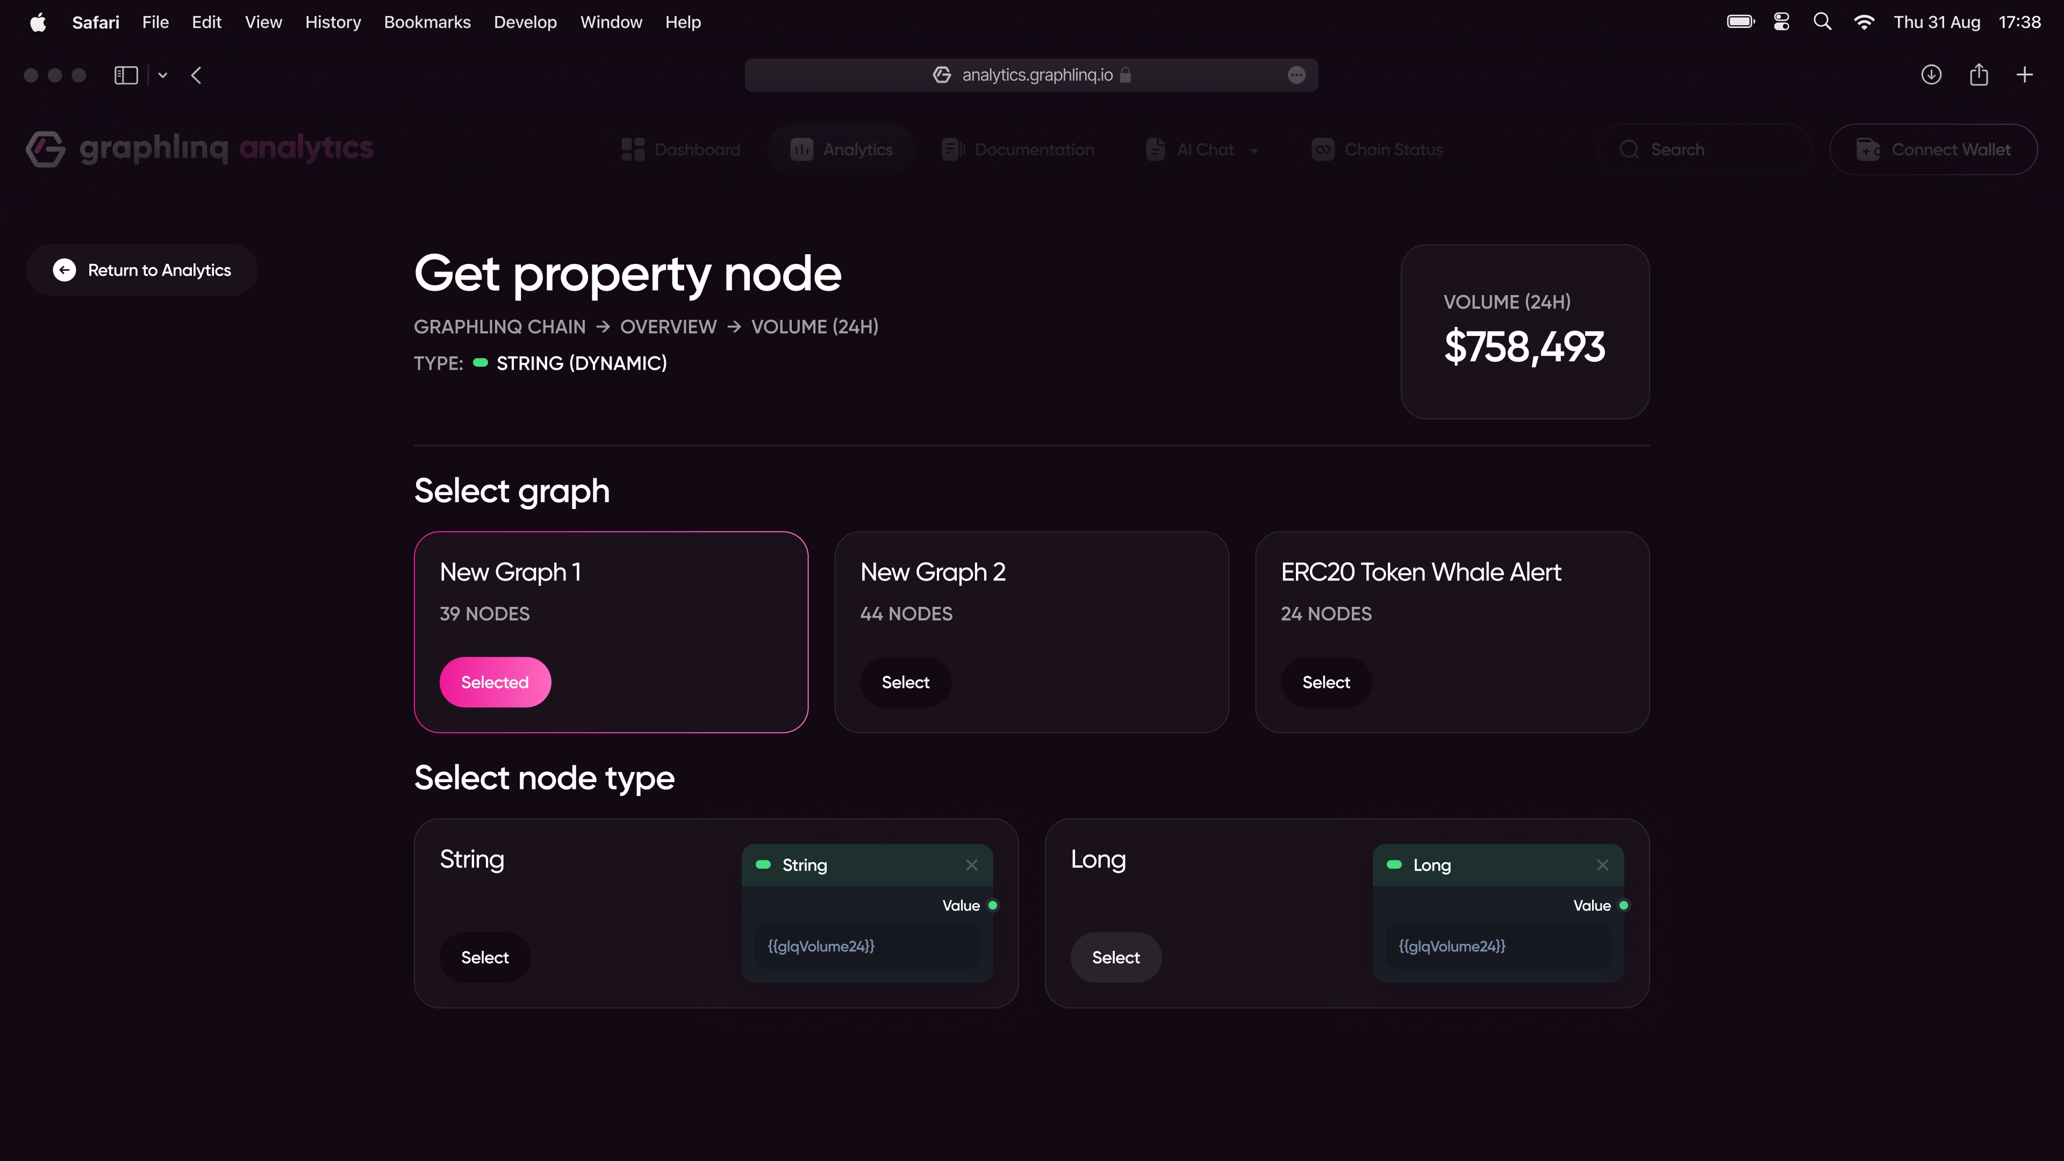2064x1161 pixels.
Task: Click the {{glqVolume24}} value field on String node
Action: [867, 946]
